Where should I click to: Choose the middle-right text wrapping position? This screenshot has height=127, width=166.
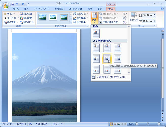tap(117, 58)
